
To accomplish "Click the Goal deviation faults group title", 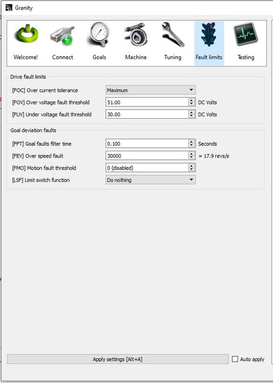I will click(33, 130).
